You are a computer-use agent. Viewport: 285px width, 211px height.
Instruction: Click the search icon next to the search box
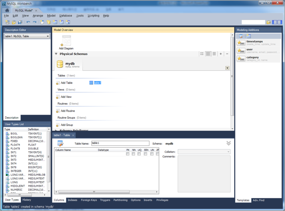pyautogui.click(x=269, y=22)
